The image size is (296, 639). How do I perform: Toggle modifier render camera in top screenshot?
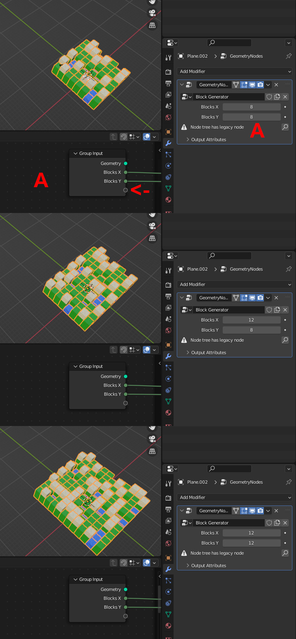coord(260,85)
